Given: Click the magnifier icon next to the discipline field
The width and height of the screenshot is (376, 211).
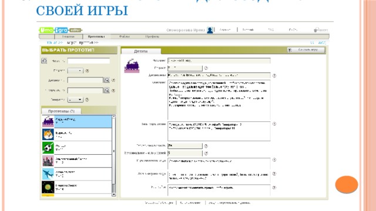Looking at the screenshot, I should (107, 80).
